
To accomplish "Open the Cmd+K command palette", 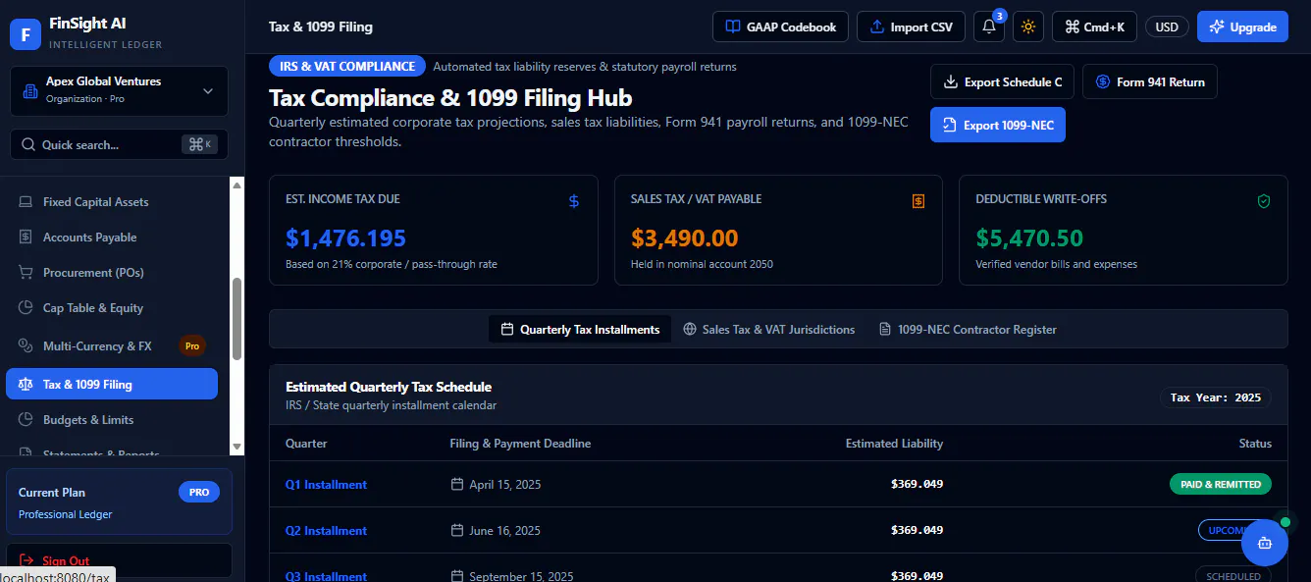I will pyautogui.click(x=1094, y=26).
